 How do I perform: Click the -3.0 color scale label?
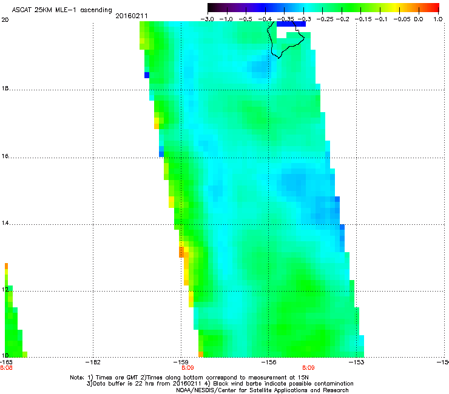[x=207, y=19]
